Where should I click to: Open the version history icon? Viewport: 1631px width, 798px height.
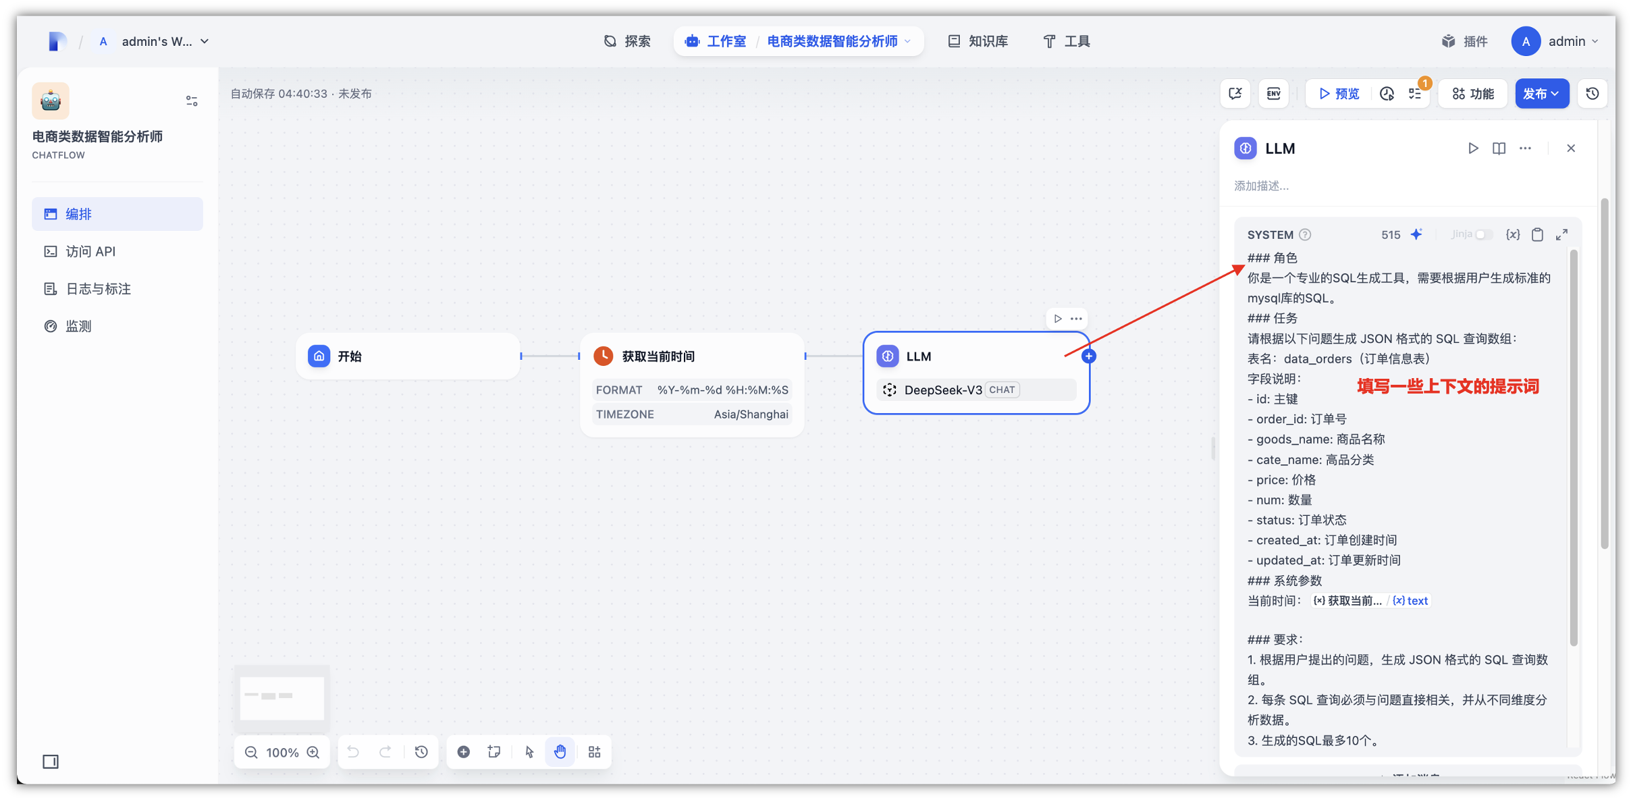point(1593,93)
